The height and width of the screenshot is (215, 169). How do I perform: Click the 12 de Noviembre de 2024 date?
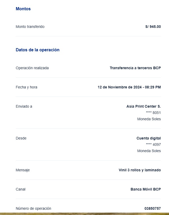(119, 87)
